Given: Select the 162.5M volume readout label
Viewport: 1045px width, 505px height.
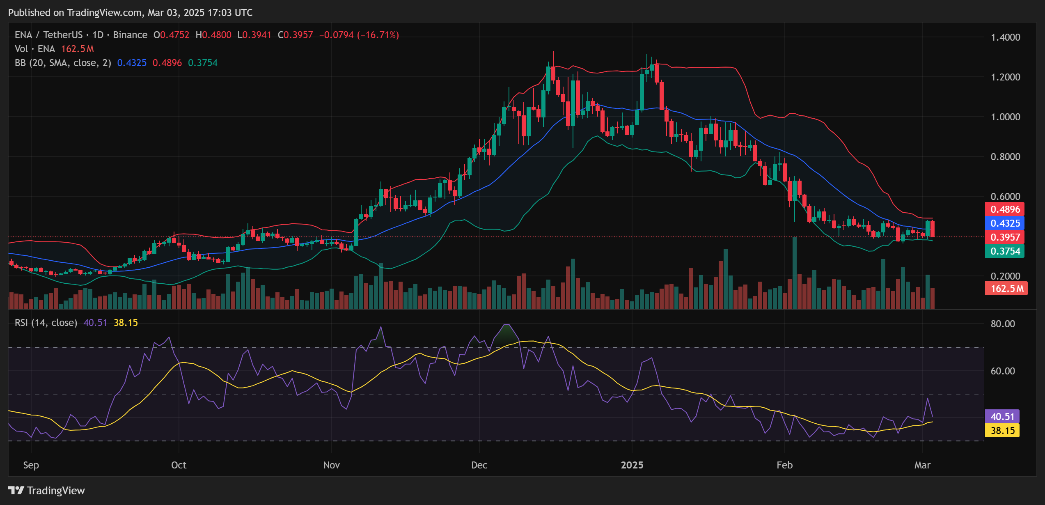Looking at the screenshot, I should coord(1006,289).
